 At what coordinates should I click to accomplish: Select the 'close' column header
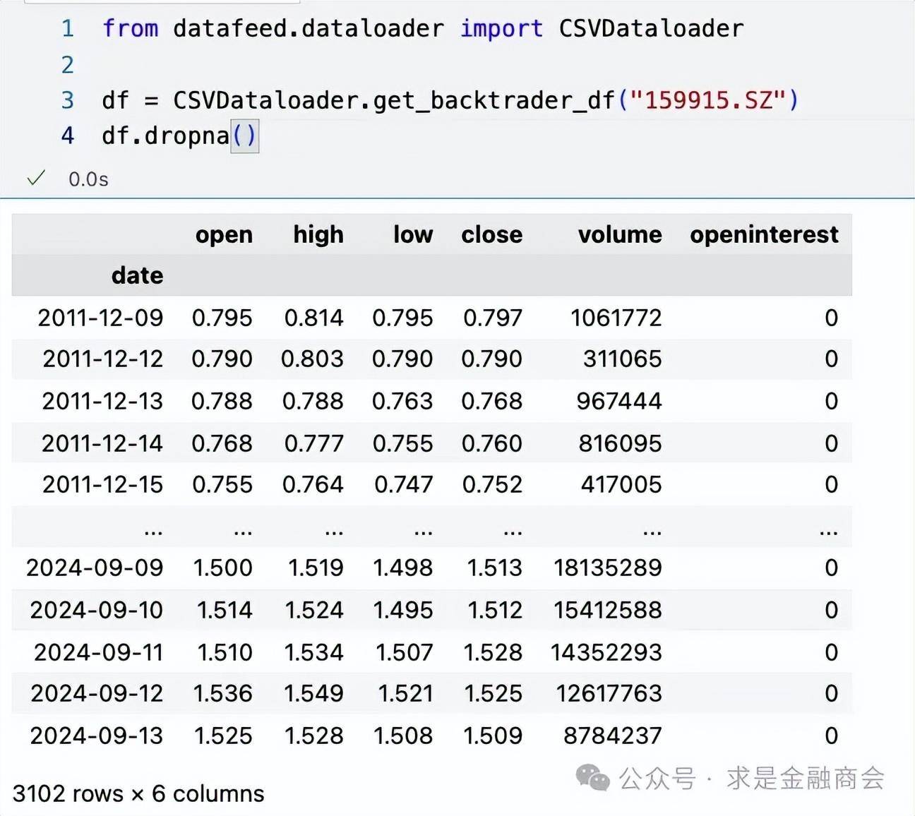[492, 234]
